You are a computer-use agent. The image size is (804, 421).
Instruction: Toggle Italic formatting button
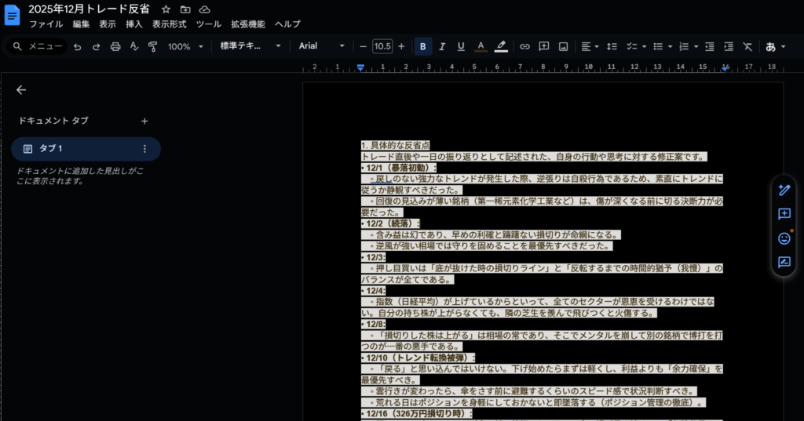point(442,47)
